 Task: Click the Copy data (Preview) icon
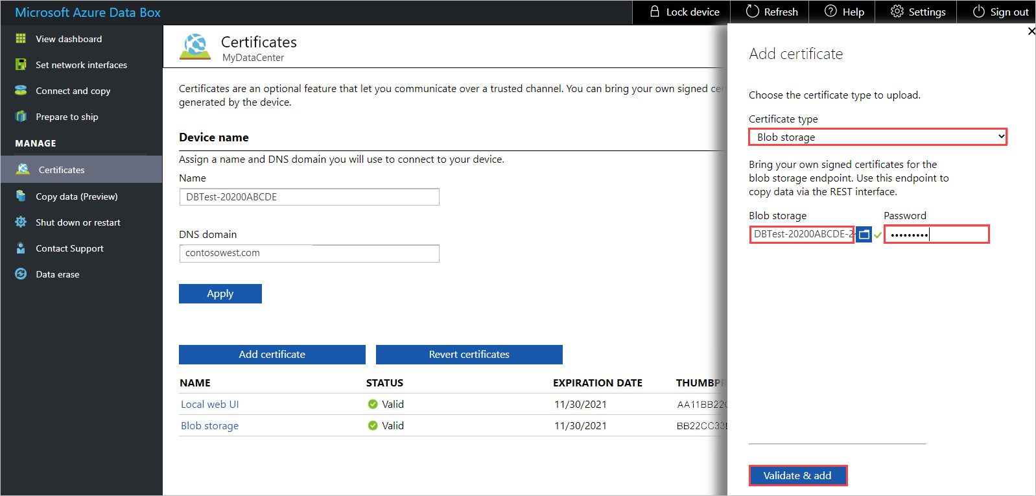tap(21, 196)
